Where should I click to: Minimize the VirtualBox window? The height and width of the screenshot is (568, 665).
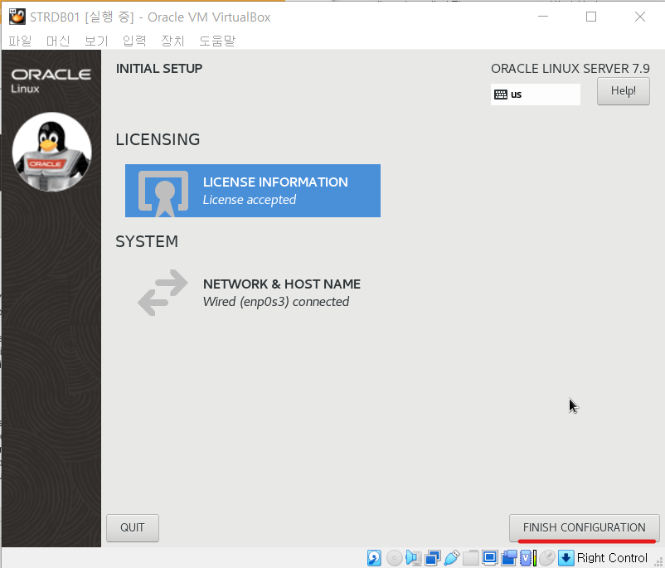[543, 17]
